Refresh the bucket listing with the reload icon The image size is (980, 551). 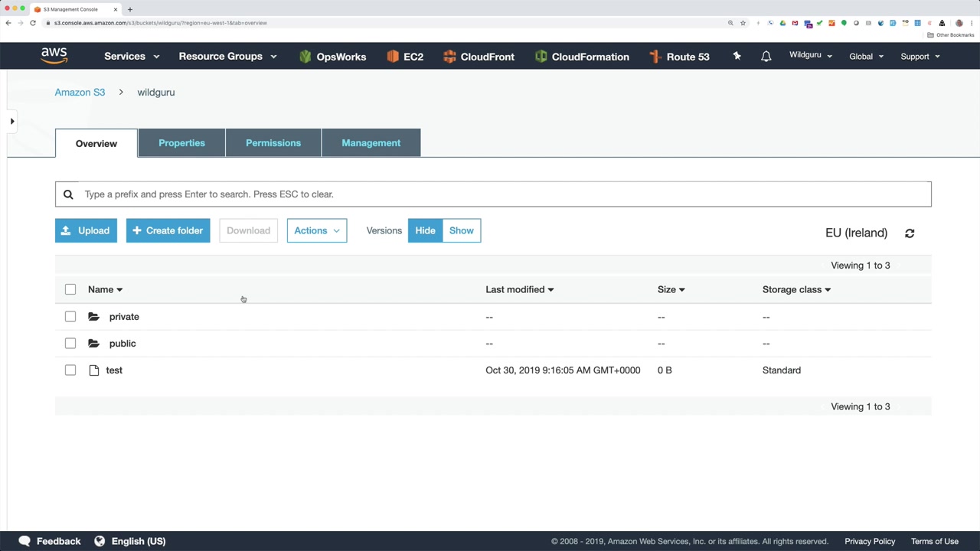coord(910,233)
